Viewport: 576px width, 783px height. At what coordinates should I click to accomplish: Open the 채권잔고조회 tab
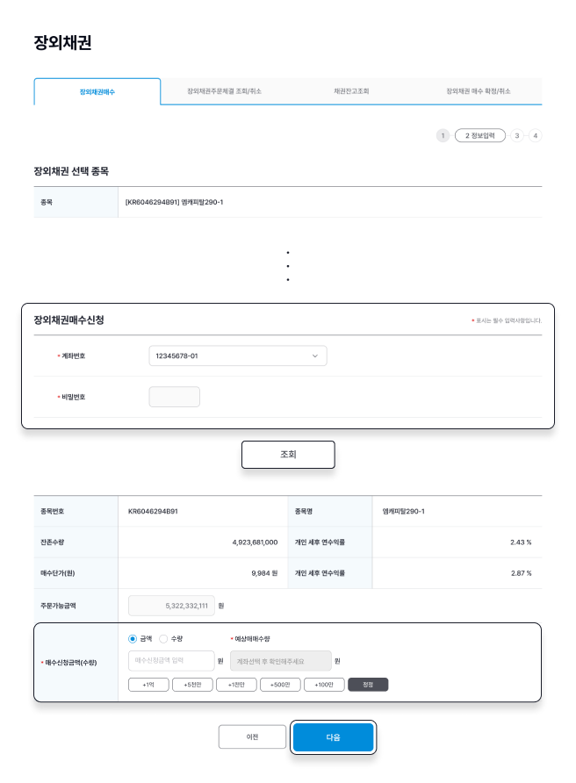click(x=351, y=91)
